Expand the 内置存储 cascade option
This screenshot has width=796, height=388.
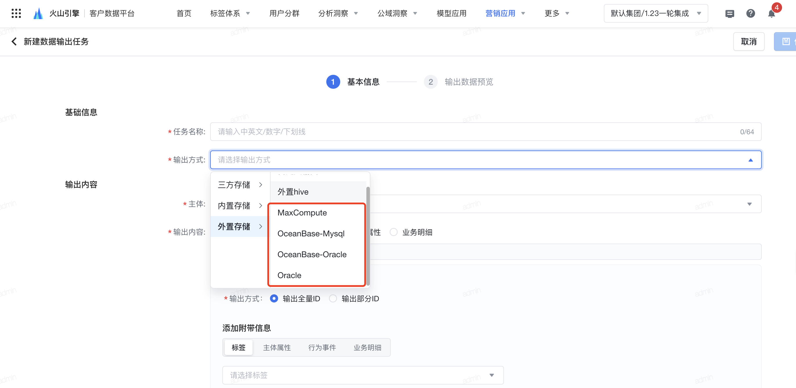pos(240,206)
